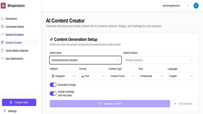Click the Social Media Calendar icon

point(2,50)
